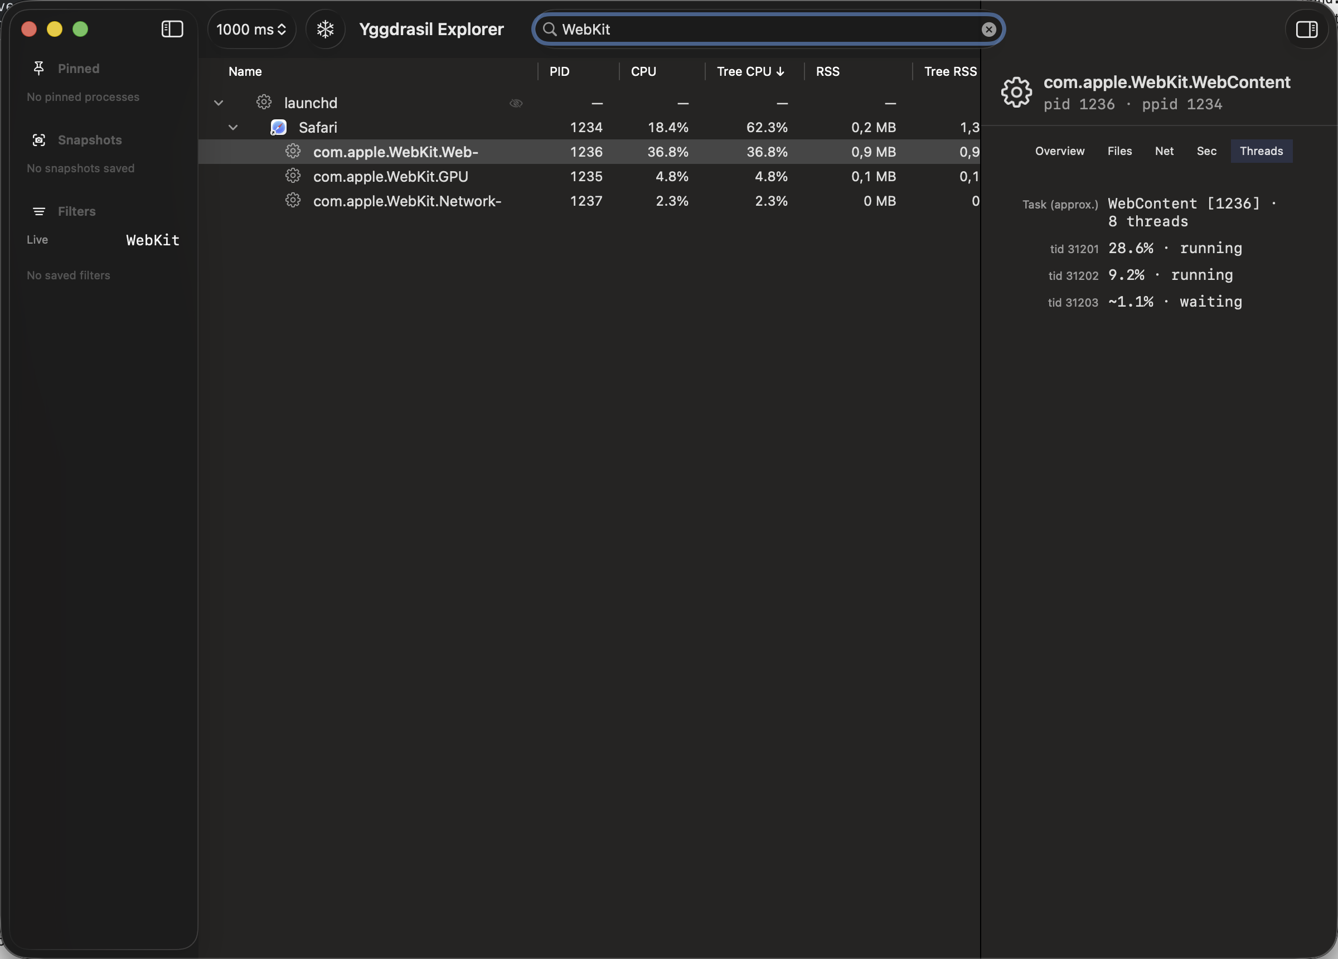This screenshot has width=1338, height=959.
Task: Click the Pinned pin icon
Action: click(39, 69)
